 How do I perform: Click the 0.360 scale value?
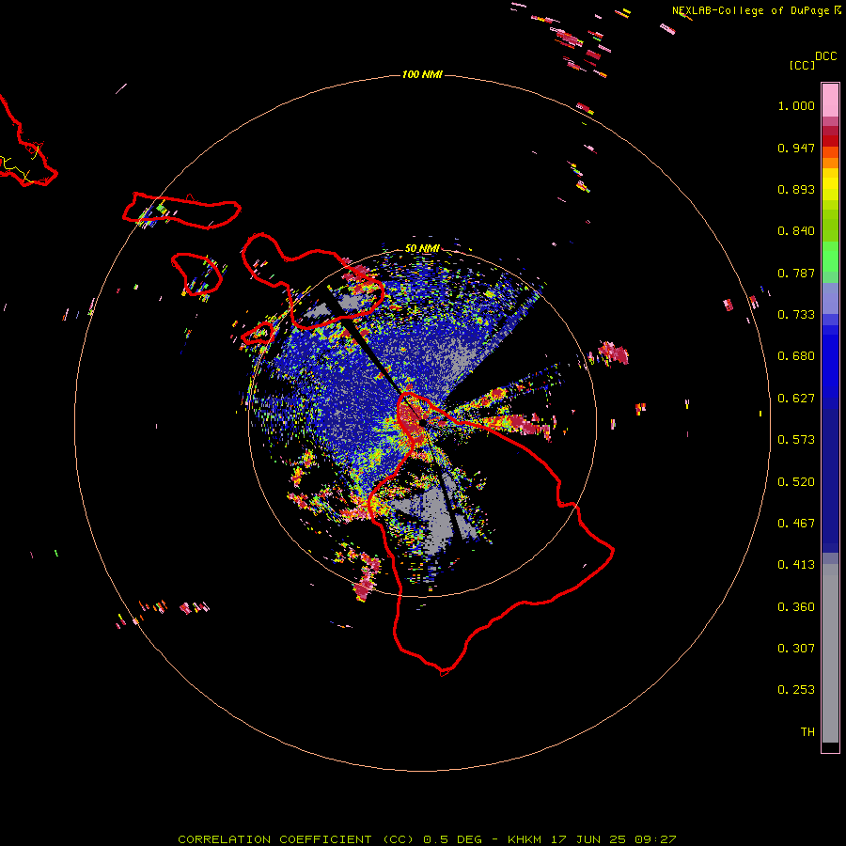coord(796,607)
